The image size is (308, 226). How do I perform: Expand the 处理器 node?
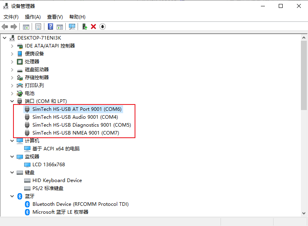(x=12, y=62)
